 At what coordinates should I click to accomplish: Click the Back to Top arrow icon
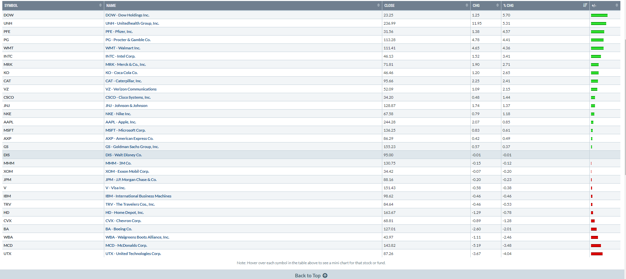click(325, 276)
